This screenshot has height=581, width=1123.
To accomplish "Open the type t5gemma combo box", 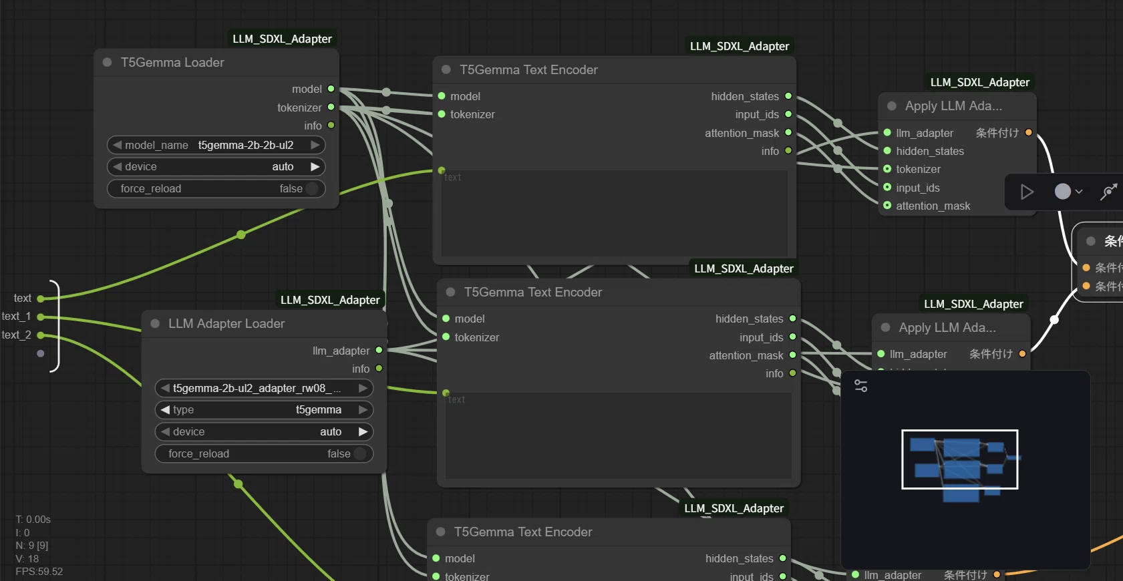I will pos(264,410).
